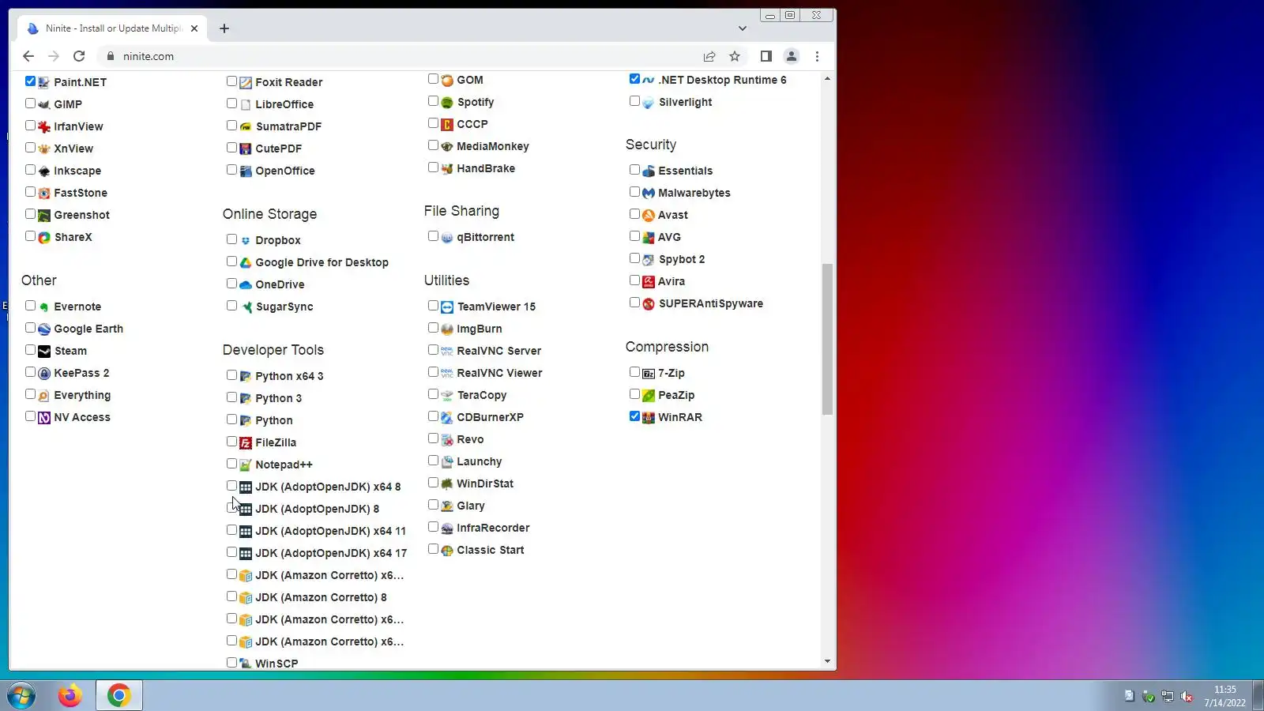1264x711 pixels.
Task: Toggle the Chrome side panel
Action: pos(766,56)
